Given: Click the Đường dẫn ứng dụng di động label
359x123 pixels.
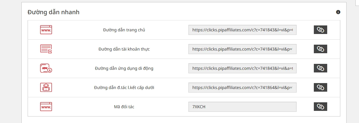Looking at the screenshot, I should (x=124, y=68).
